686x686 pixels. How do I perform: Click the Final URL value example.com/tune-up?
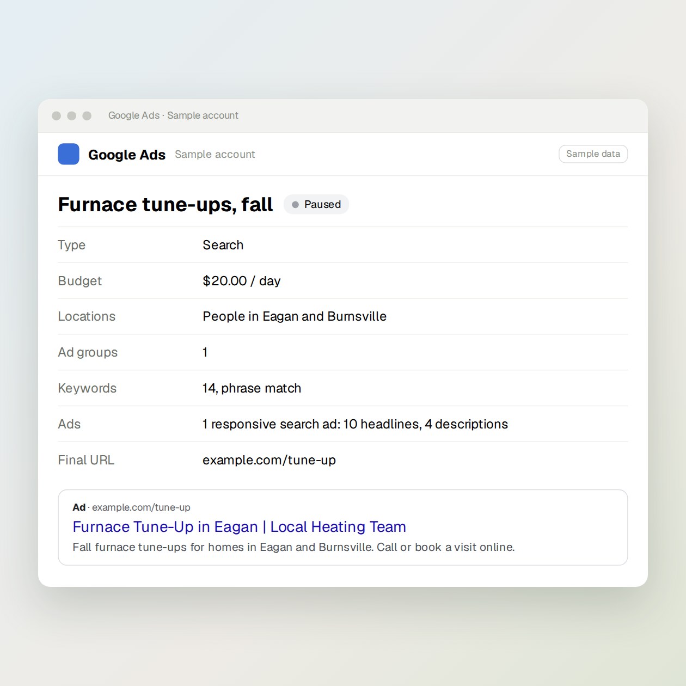tap(269, 460)
